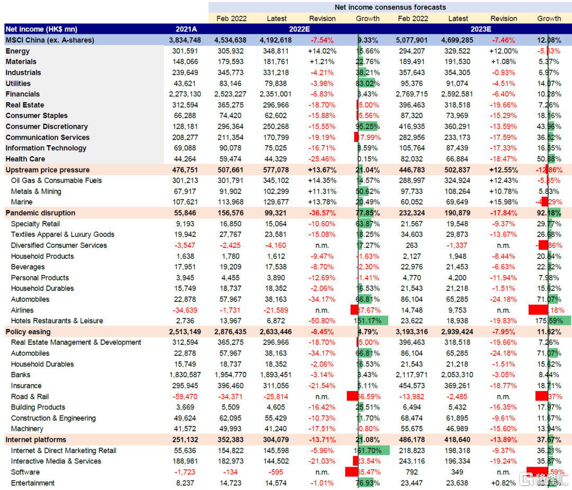Select the 'Upstream price pressure' group row

(48, 170)
